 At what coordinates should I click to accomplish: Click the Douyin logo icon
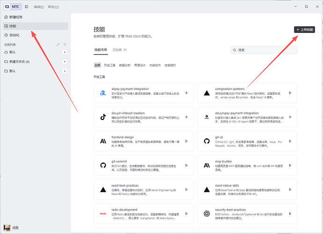click(103, 117)
